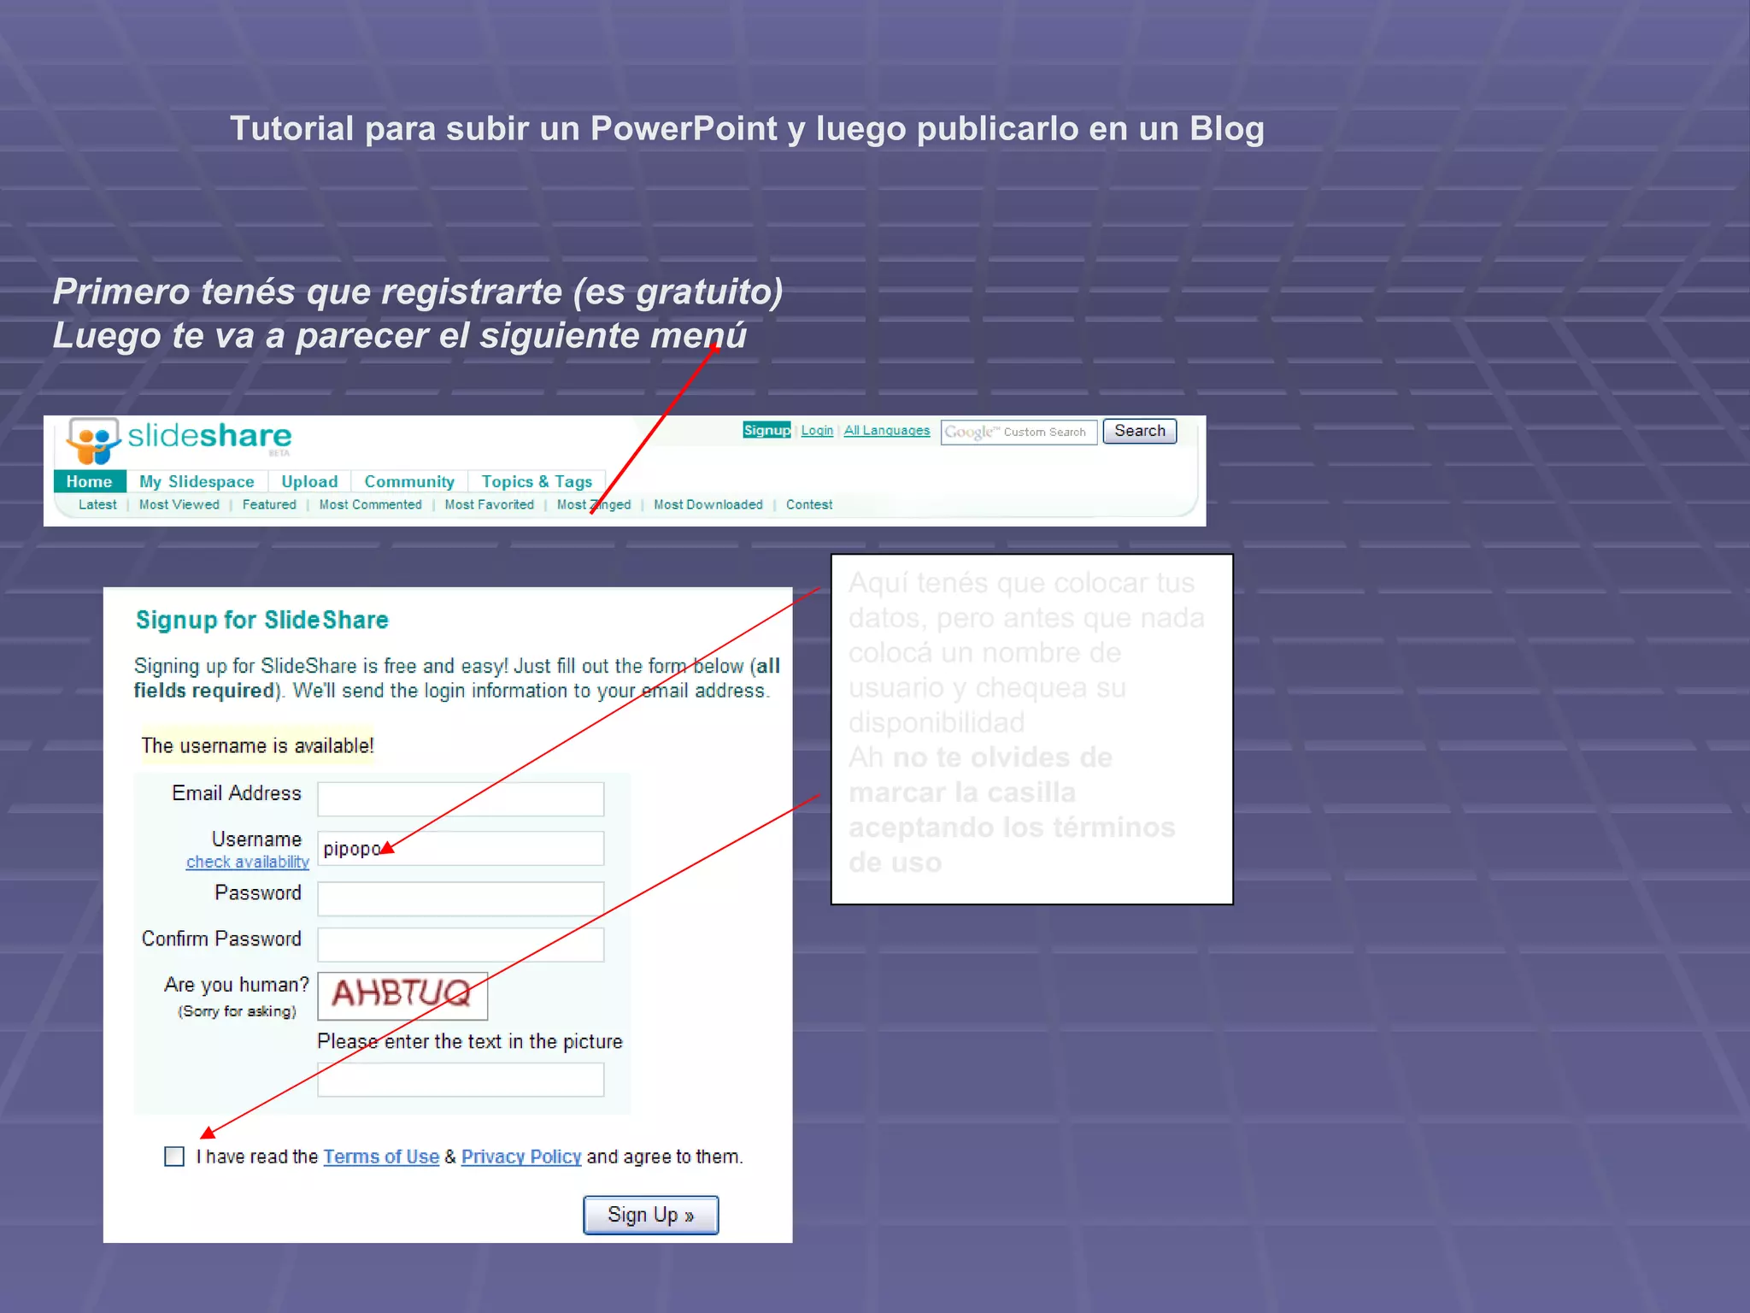Click the check availability link

248,862
